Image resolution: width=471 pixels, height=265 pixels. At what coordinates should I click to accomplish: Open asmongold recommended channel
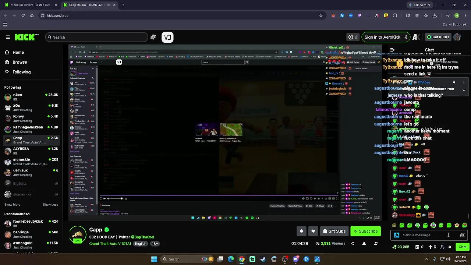click(31, 245)
